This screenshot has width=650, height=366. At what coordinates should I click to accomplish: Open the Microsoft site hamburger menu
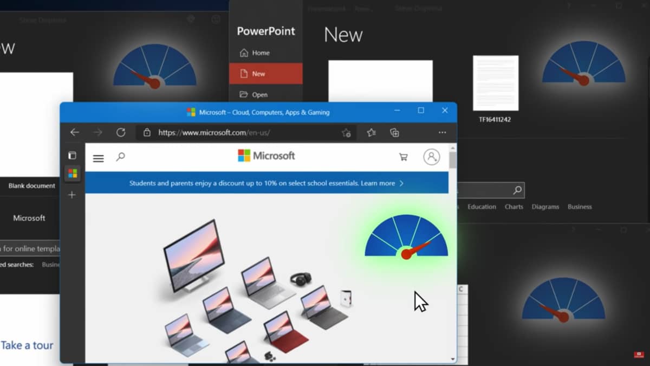[98, 158]
